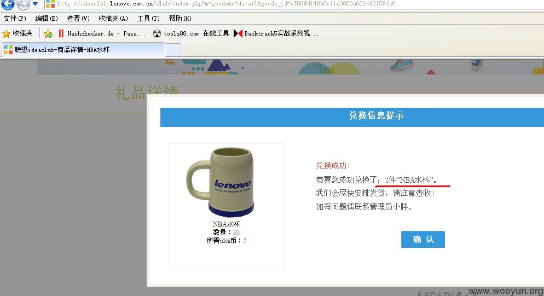Open the 工具(T) menu
Viewport: 544px width, 296px height.
(x=148, y=19)
